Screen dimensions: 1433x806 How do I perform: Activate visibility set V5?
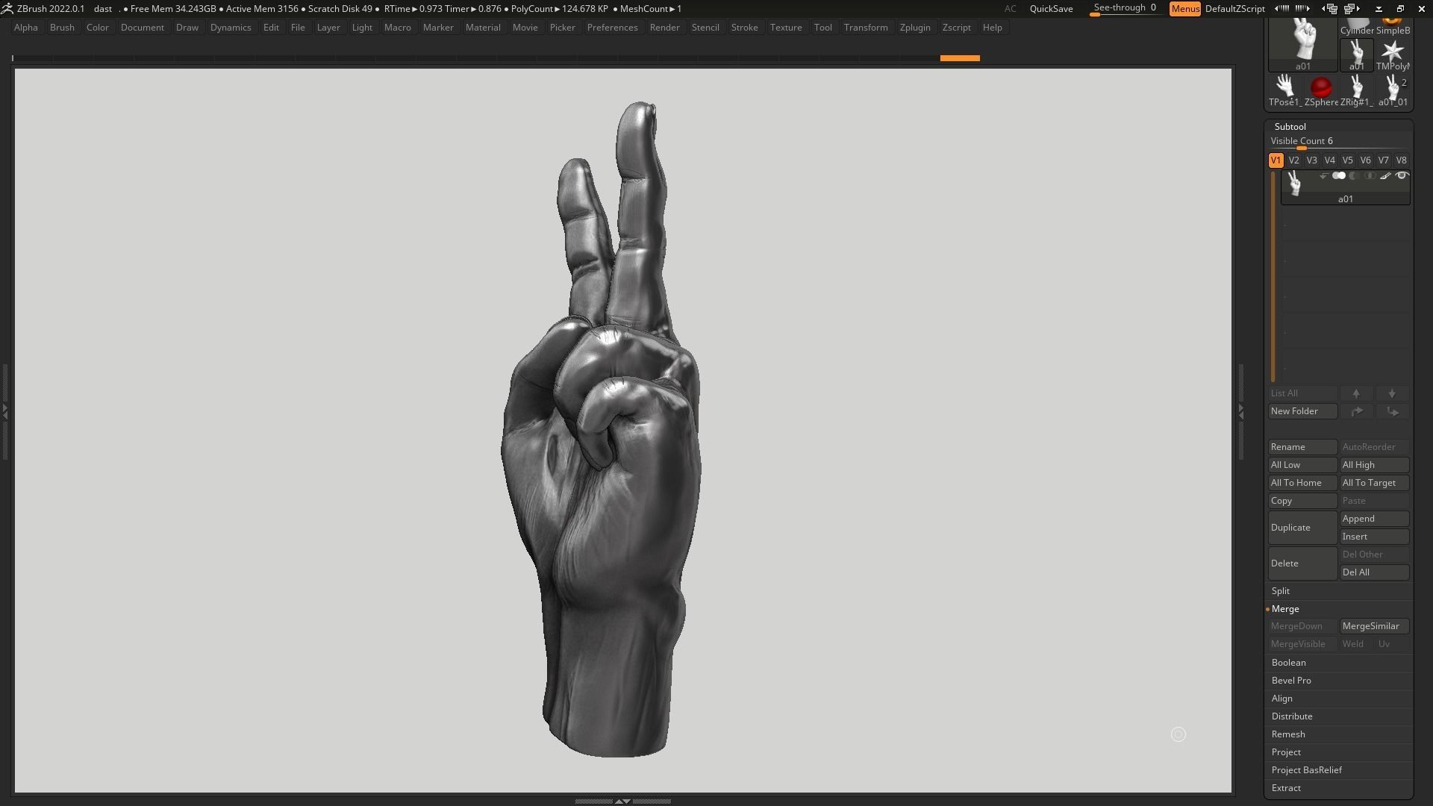(x=1347, y=160)
